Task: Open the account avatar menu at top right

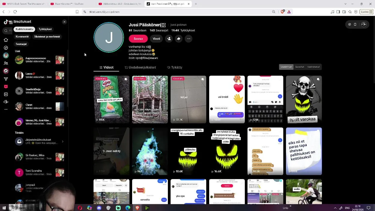Action: click(364, 24)
